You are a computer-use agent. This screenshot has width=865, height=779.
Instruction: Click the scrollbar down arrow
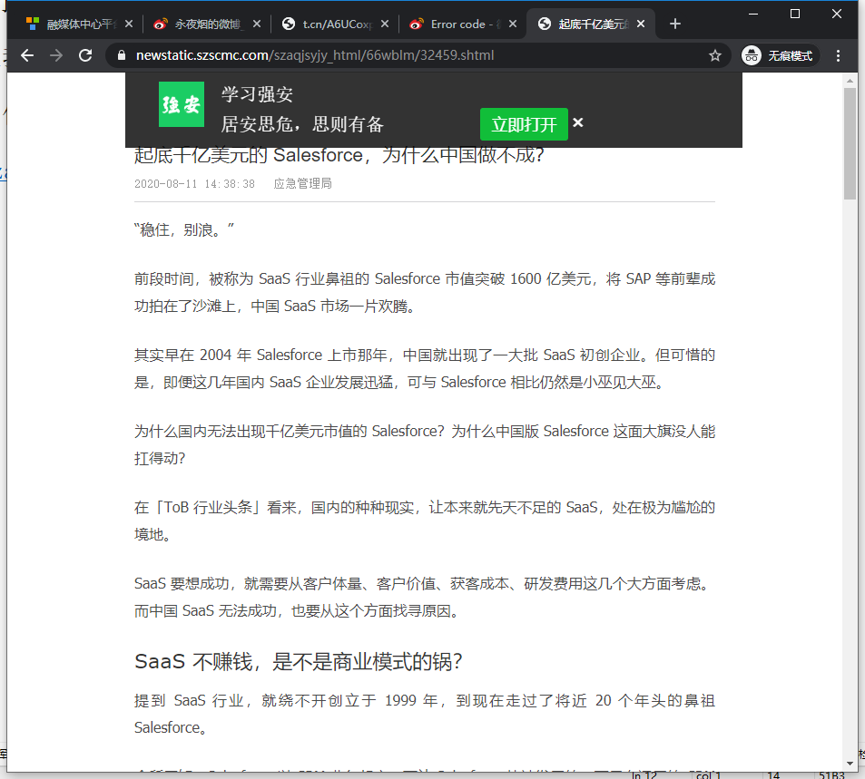[x=850, y=763]
